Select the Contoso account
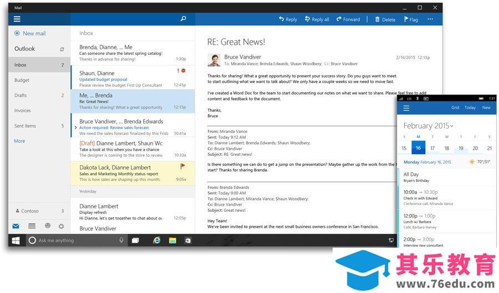This screenshot has width=499, height=293. point(39,211)
